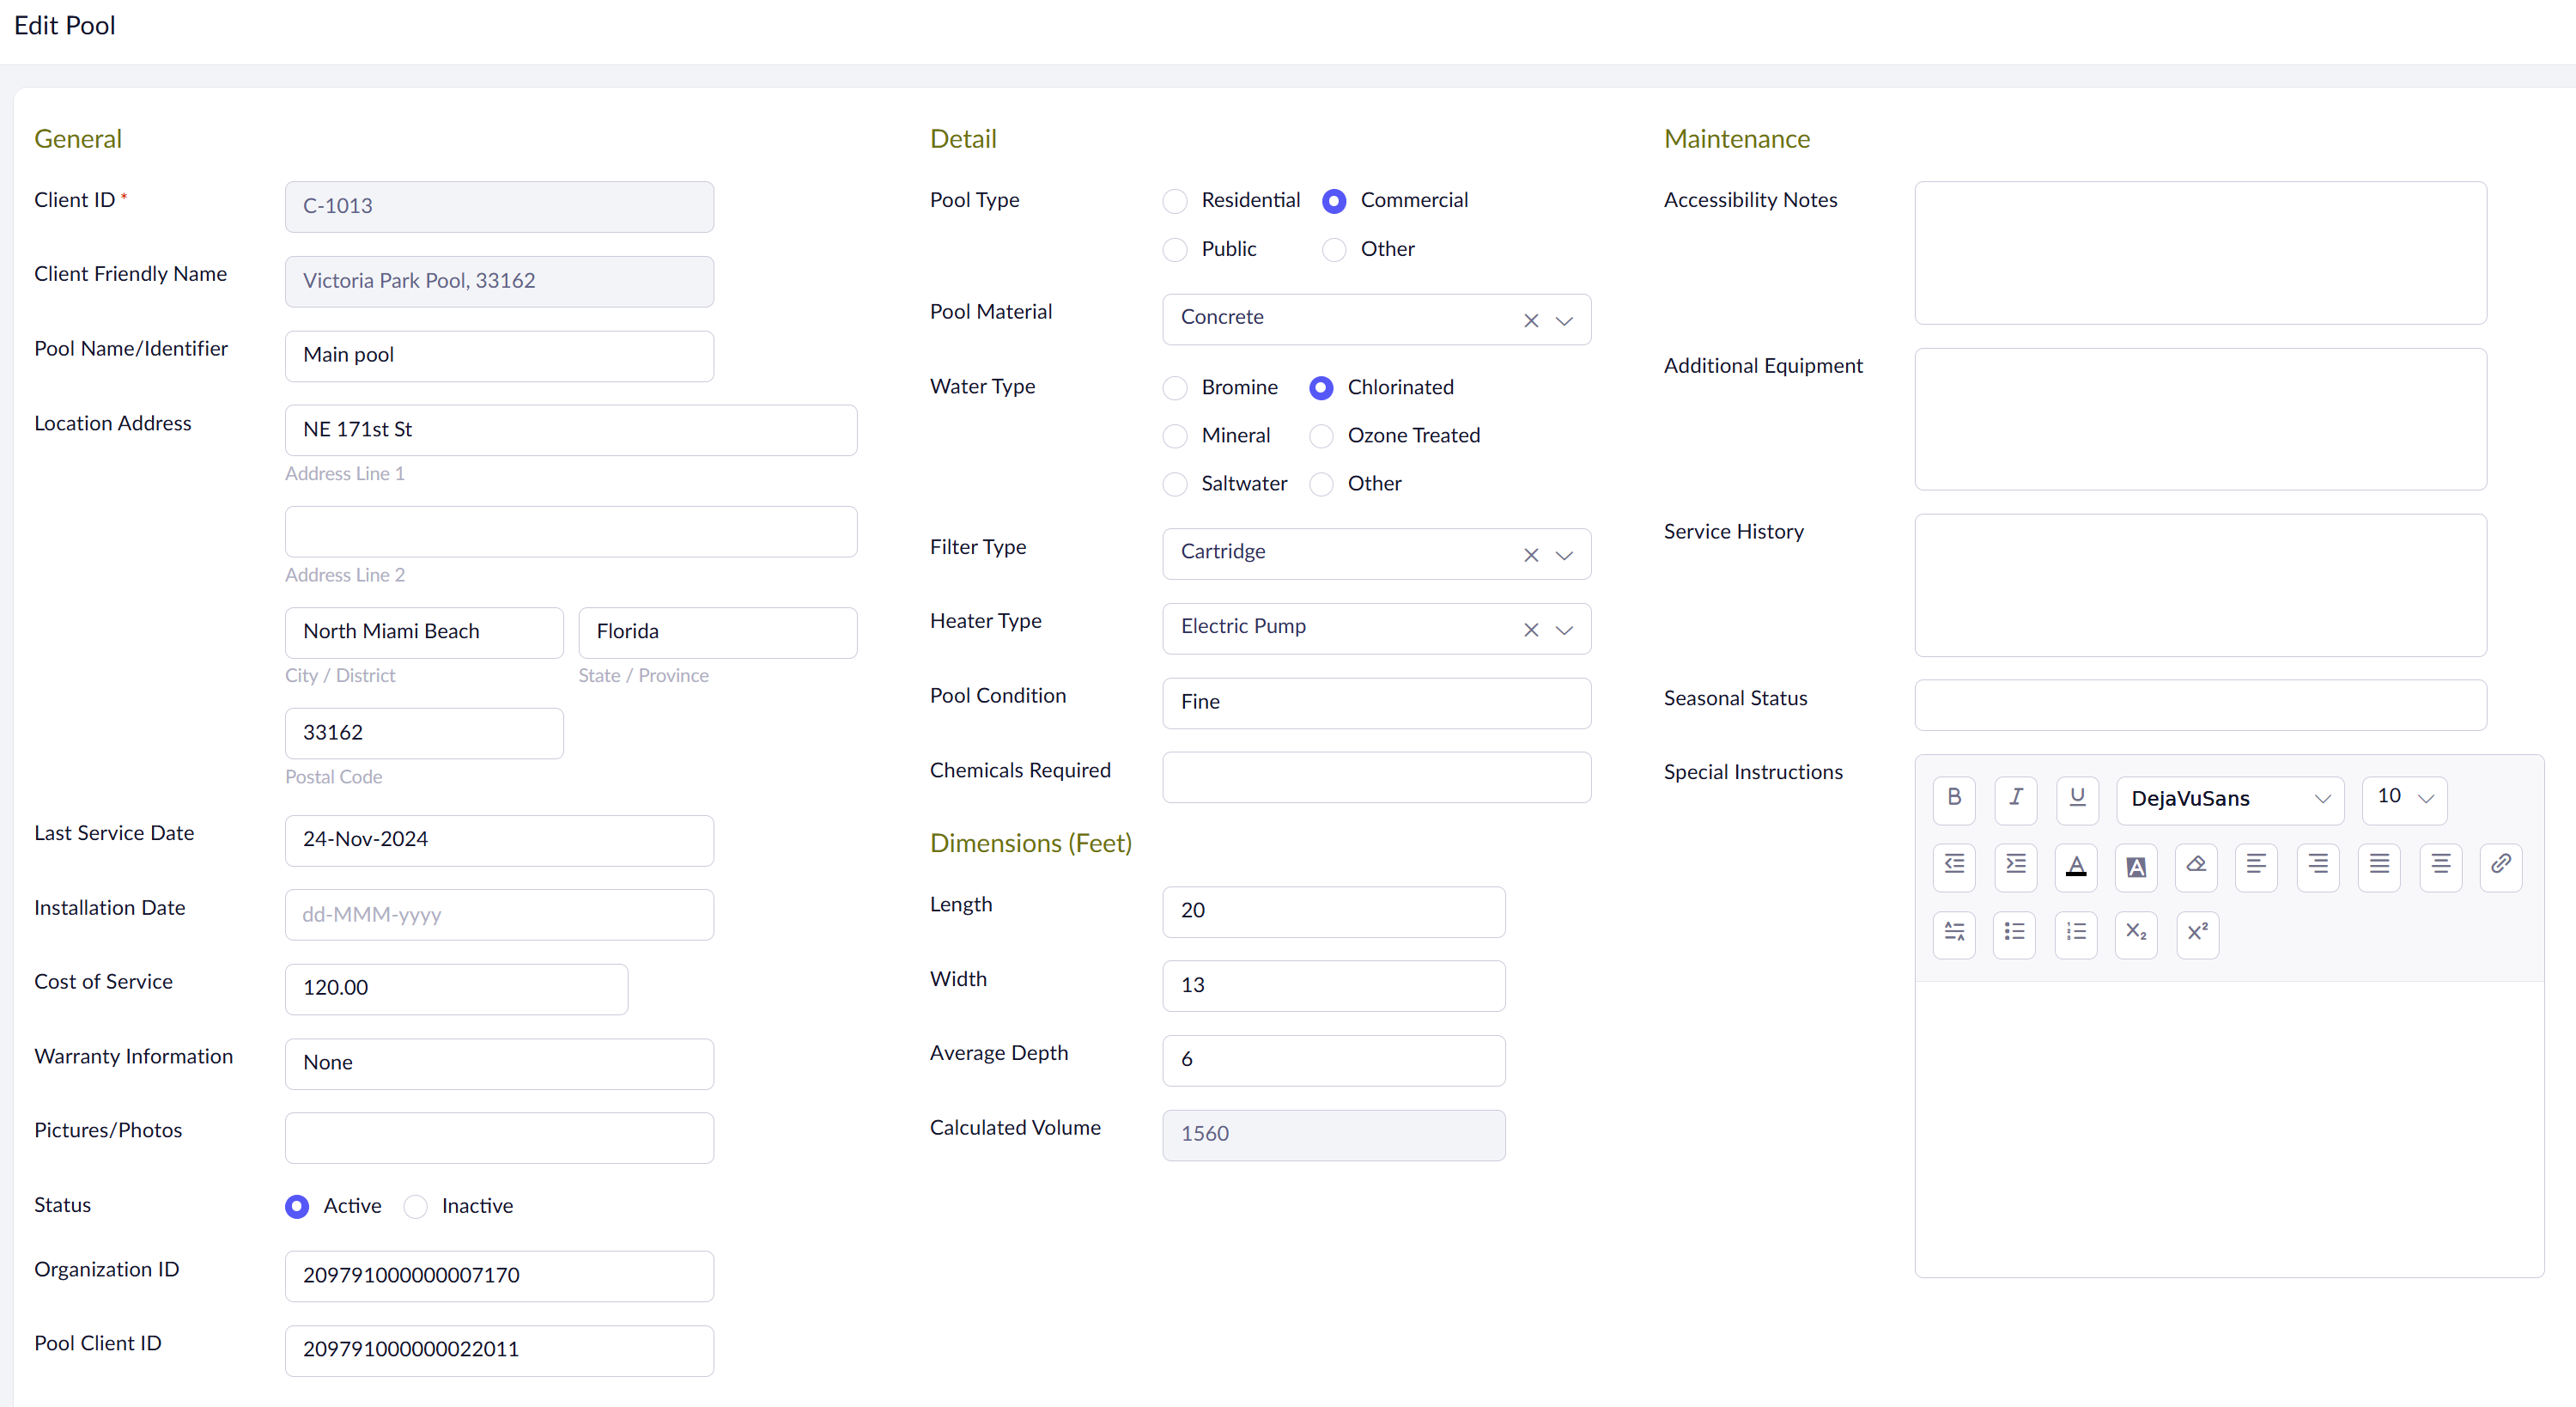Viewport: 2576px width, 1407px height.
Task: Apply italic formatting in editor toolbar
Action: 2015,798
